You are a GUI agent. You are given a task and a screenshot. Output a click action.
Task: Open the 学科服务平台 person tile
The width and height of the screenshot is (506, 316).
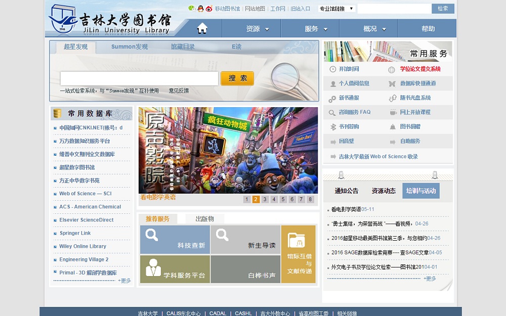click(175, 269)
